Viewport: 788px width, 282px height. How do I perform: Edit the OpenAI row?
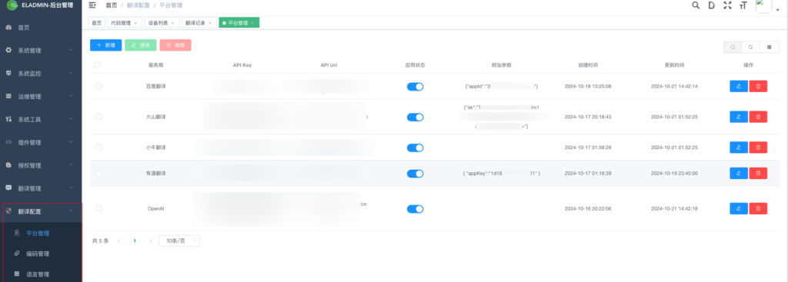click(x=738, y=208)
